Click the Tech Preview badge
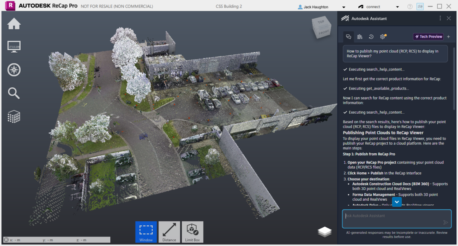The image size is (458, 246). point(428,37)
